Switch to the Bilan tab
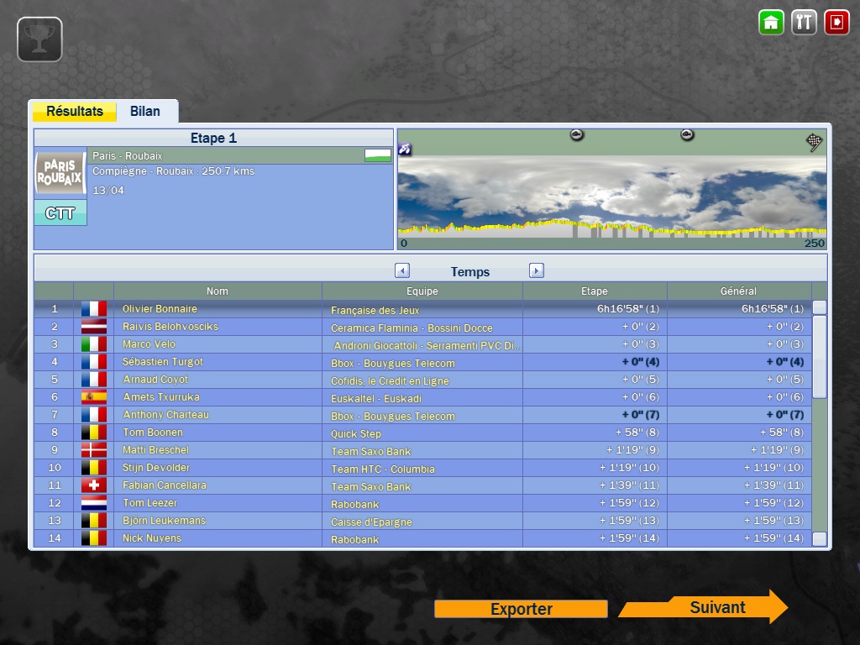 pos(145,112)
